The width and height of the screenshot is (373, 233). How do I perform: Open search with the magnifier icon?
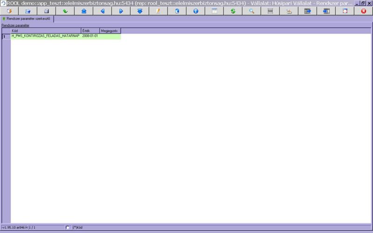pyautogui.click(x=252, y=11)
